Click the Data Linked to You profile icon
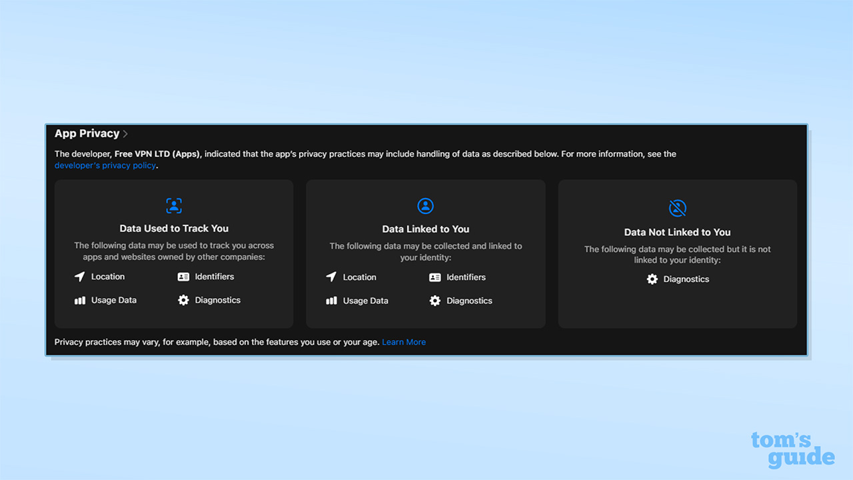853x480 pixels. pos(426,206)
